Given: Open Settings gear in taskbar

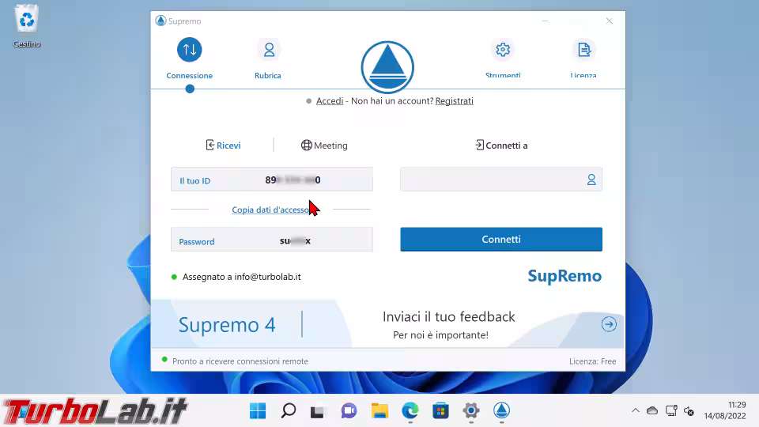Looking at the screenshot, I should pyautogui.click(x=471, y=411).
